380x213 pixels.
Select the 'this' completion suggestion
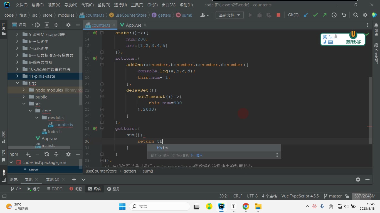214,148
